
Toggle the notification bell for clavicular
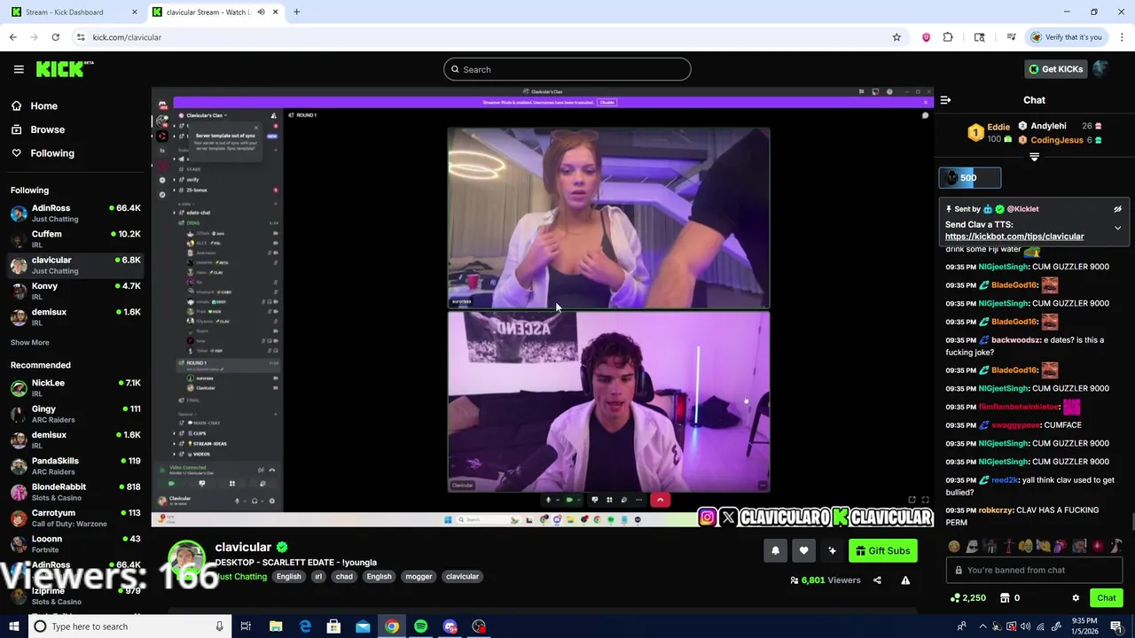tap(775, 551)
